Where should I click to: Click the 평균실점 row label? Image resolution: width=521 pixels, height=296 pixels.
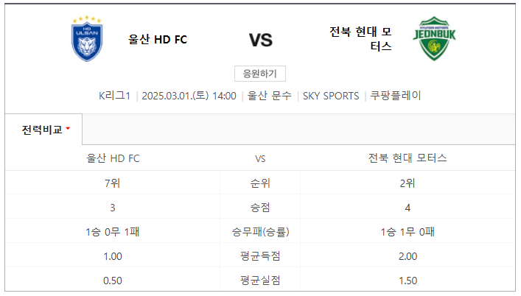tap(260, 281)
